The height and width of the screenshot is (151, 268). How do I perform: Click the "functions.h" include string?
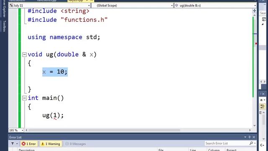pos(84,20)
